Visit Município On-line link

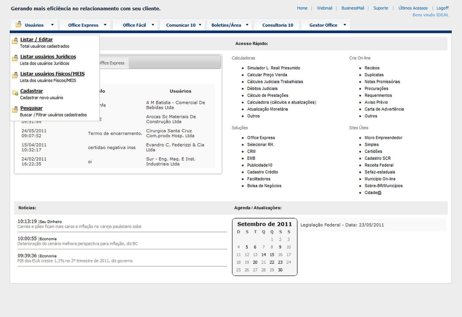point(380,179)
